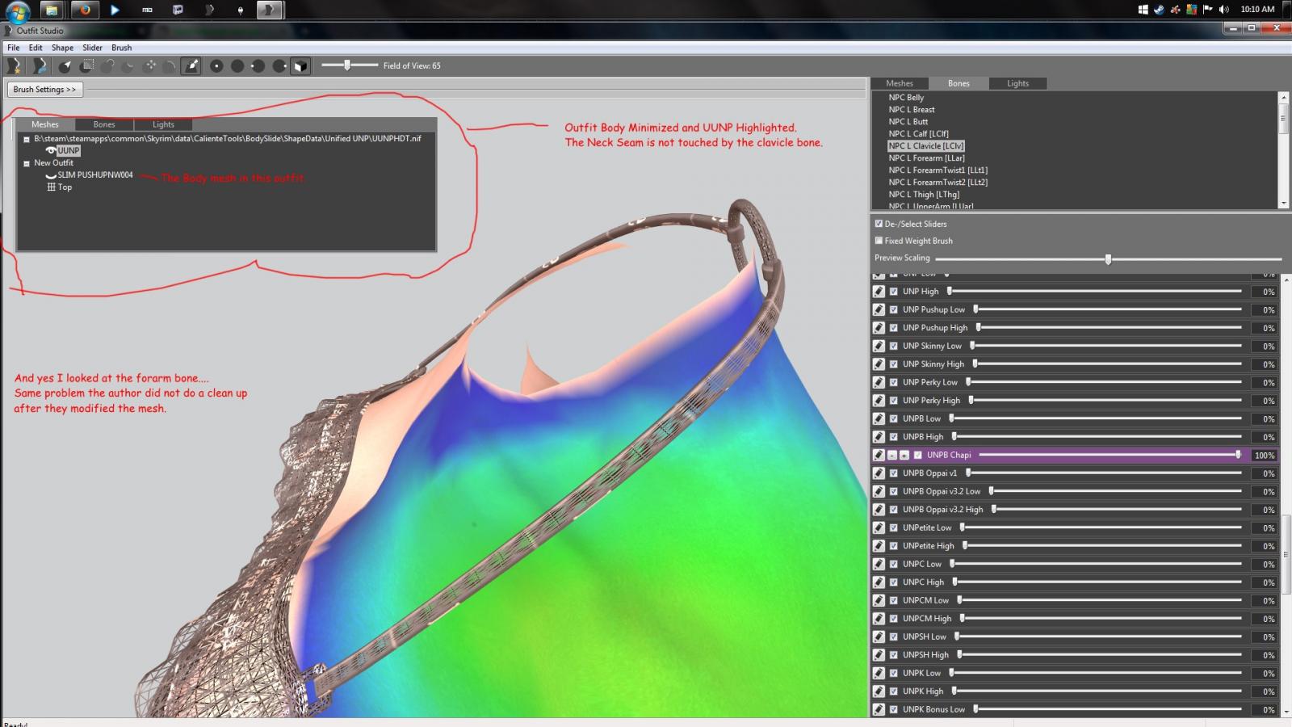The height and width of the screenshot is (727, 1292).
Task: Toggle the De-/Select Sliders checkbox
Action: [x=879, y=224]
